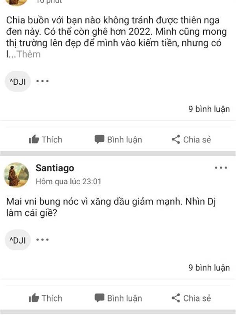Screen dimensions: 236x315
Task: View 9 bình luận on first post
Action: pyautogui.click(x=209, y=109)
